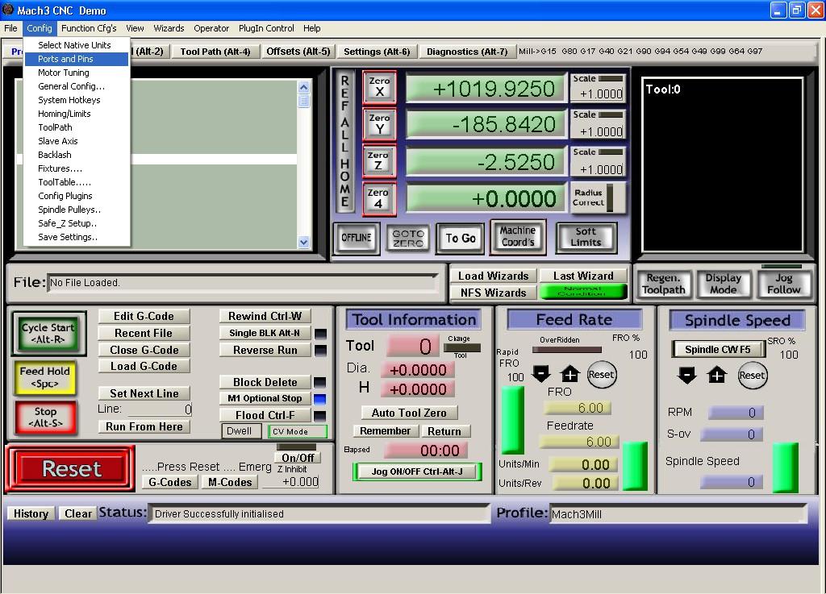Viewport: 826px width, 594px height.
Task: Open the Config menu
Action: tap(40, 28)
